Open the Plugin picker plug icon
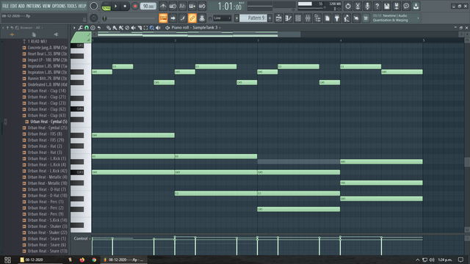The height and width of the screenshot is (264, 470). click(337, 18)
